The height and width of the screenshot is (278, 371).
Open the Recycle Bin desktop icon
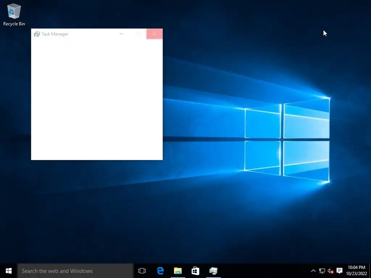[14, 14]
